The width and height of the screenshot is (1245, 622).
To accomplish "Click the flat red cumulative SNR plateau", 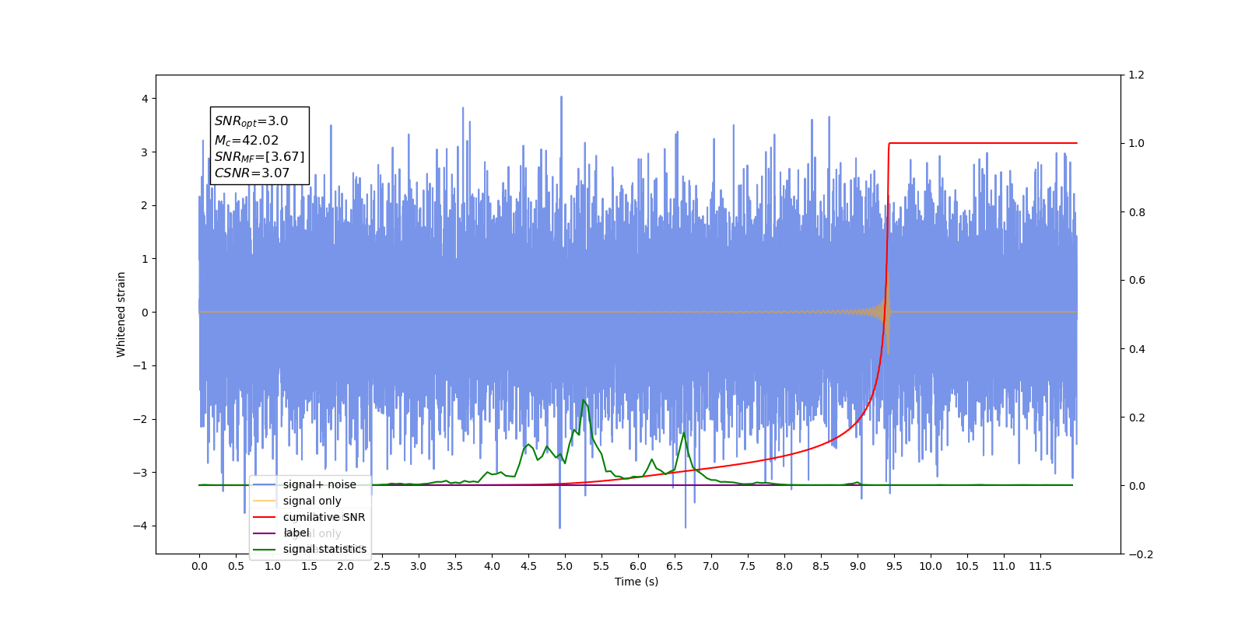I will (983, 143).
